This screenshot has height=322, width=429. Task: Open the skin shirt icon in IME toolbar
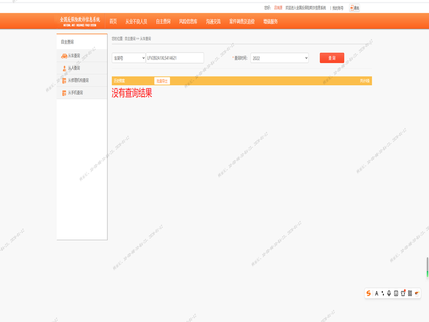(x=403, y=293)
